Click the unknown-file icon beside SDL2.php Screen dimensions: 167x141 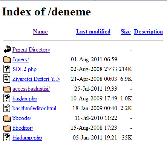coord(7,69)
